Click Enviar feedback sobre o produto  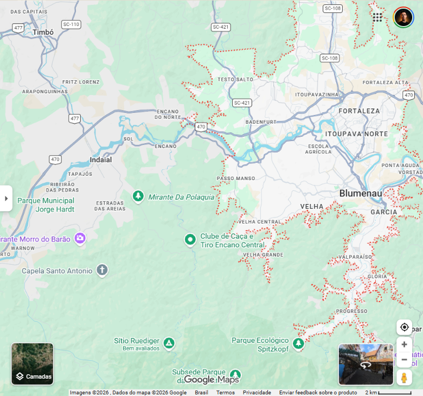point(318,392)
